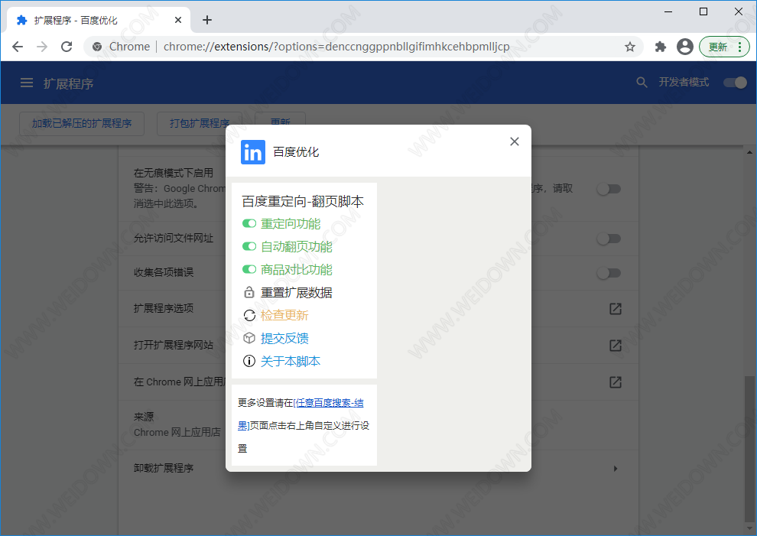Click 检查更新 link
The height and width of the screenshot is (536, 757).
click(284, 315)
